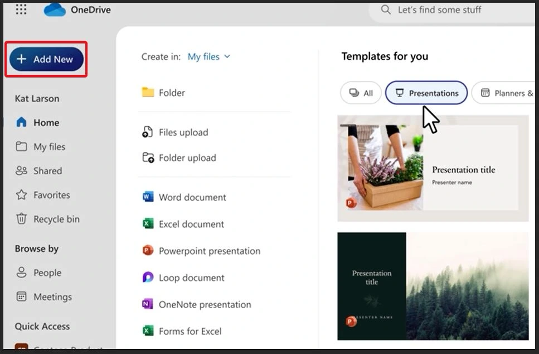Click the PowerPoint app icon in list
The height and width of the screenshot is (354, 539).
click(x=148, y=250)
